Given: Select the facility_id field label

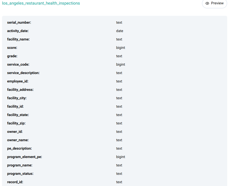Looking at the screenshot, I should [x=15, y=106].
